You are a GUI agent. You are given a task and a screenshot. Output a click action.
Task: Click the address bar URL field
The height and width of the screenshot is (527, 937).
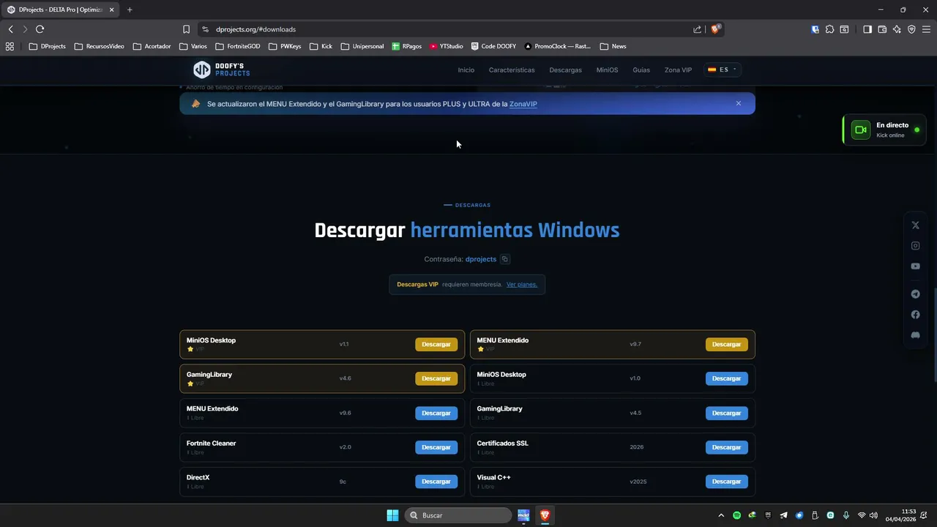point(447,29)
